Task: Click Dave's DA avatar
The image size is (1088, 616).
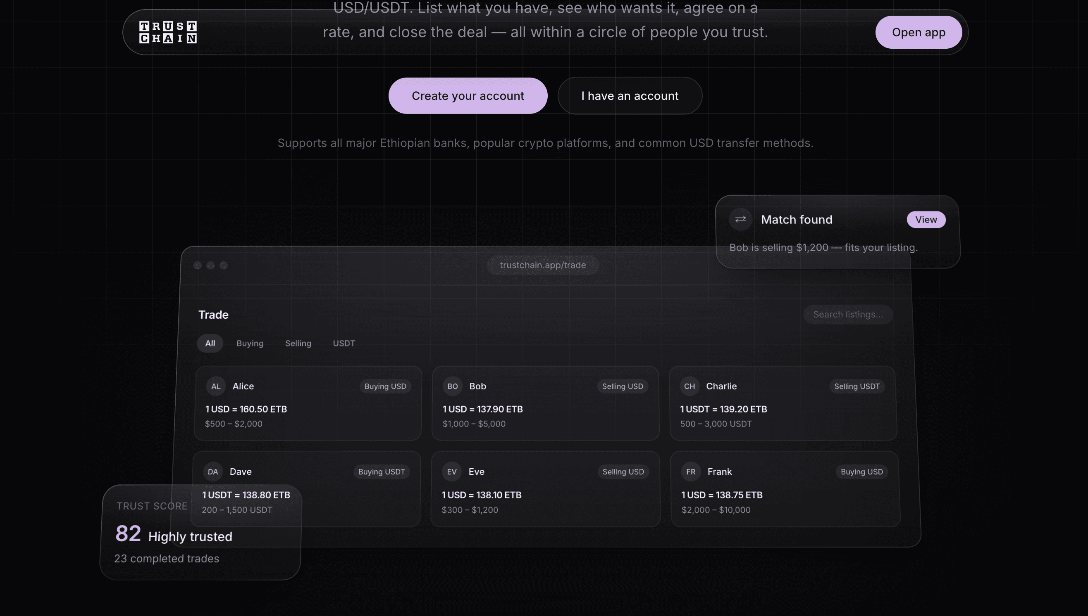Action: (x=212, y=472)
